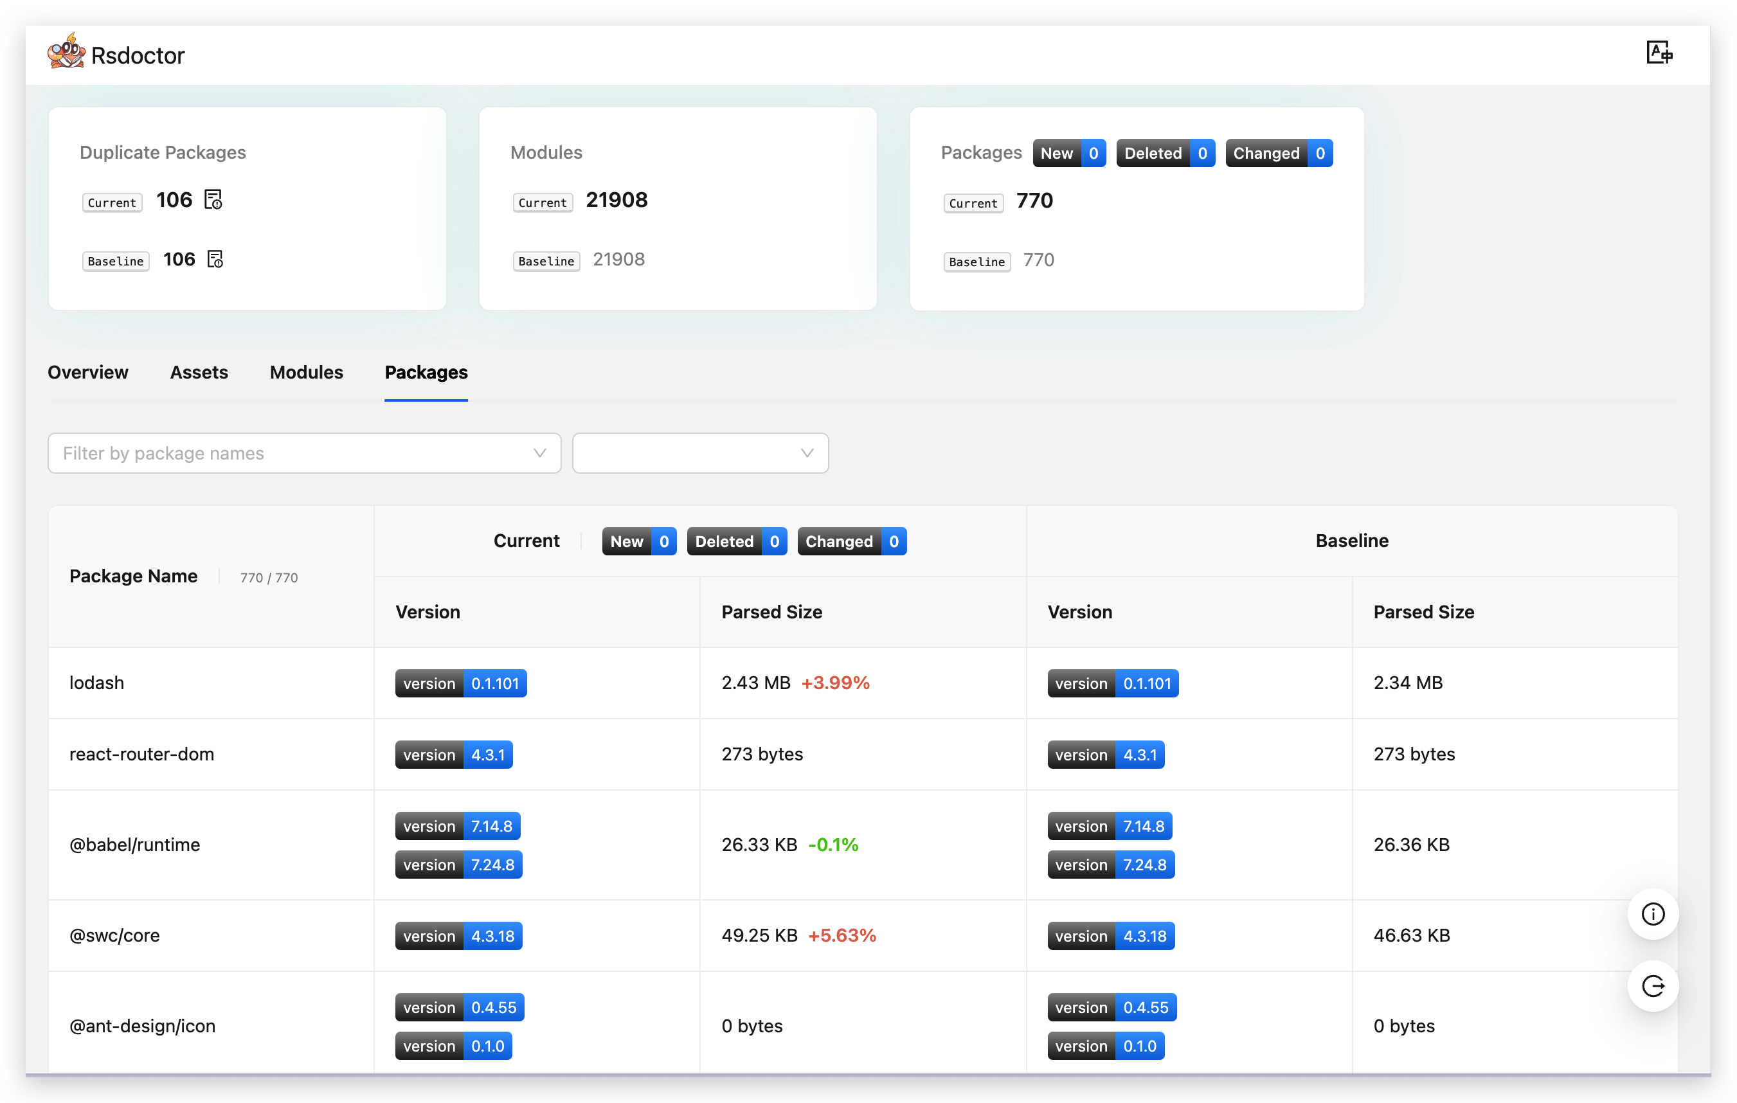Click the language translate icon
Viewport: 1737px width, 1103px height.
tap(1659, 53)
